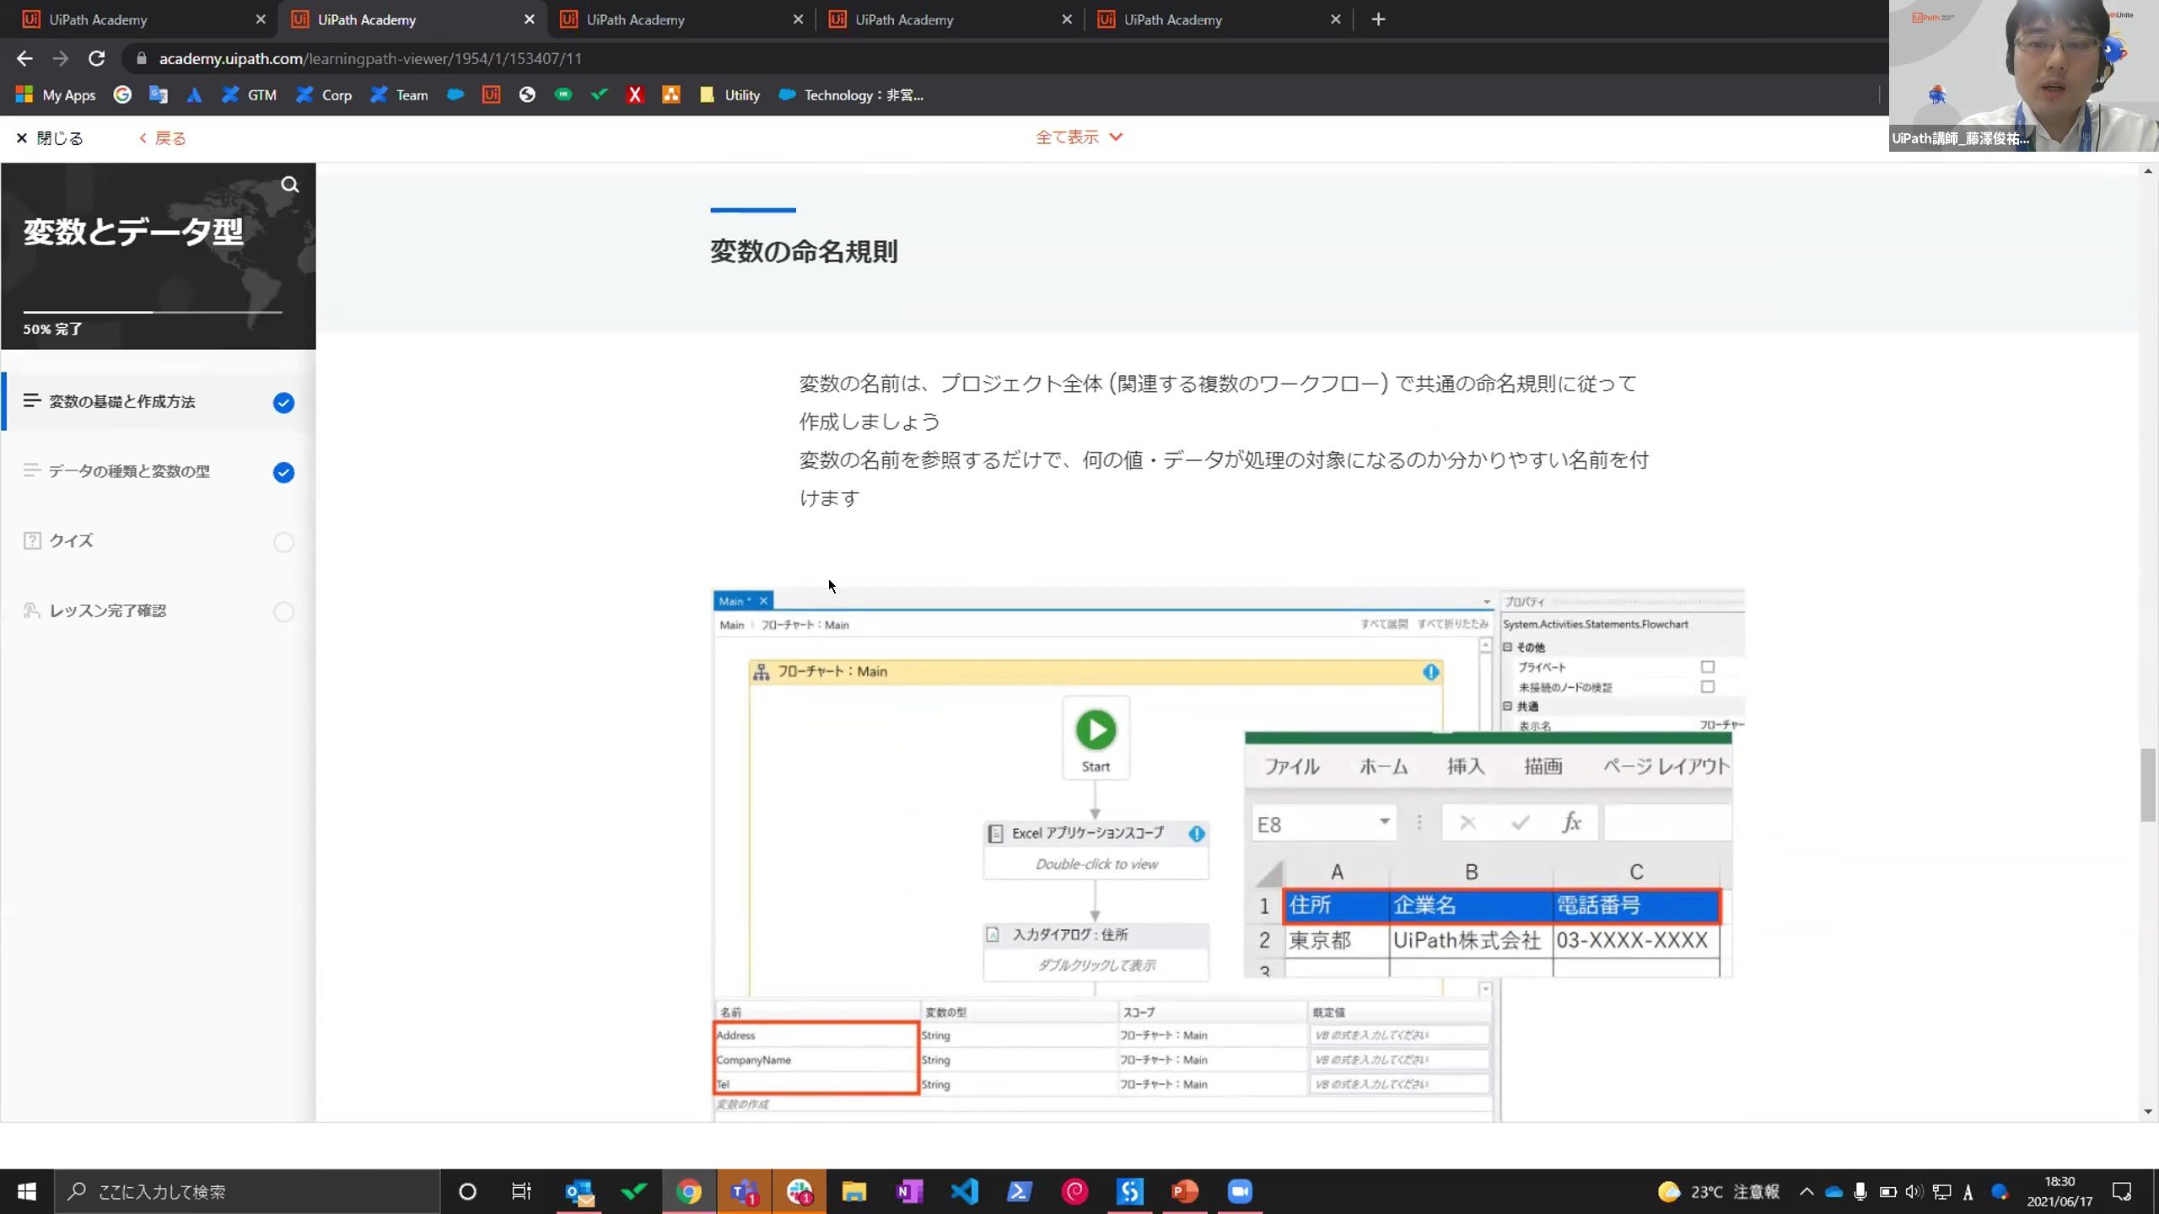Click completed checkmark for データの種類と変数の型
2159x1214 pixels.
pos(283,473)
